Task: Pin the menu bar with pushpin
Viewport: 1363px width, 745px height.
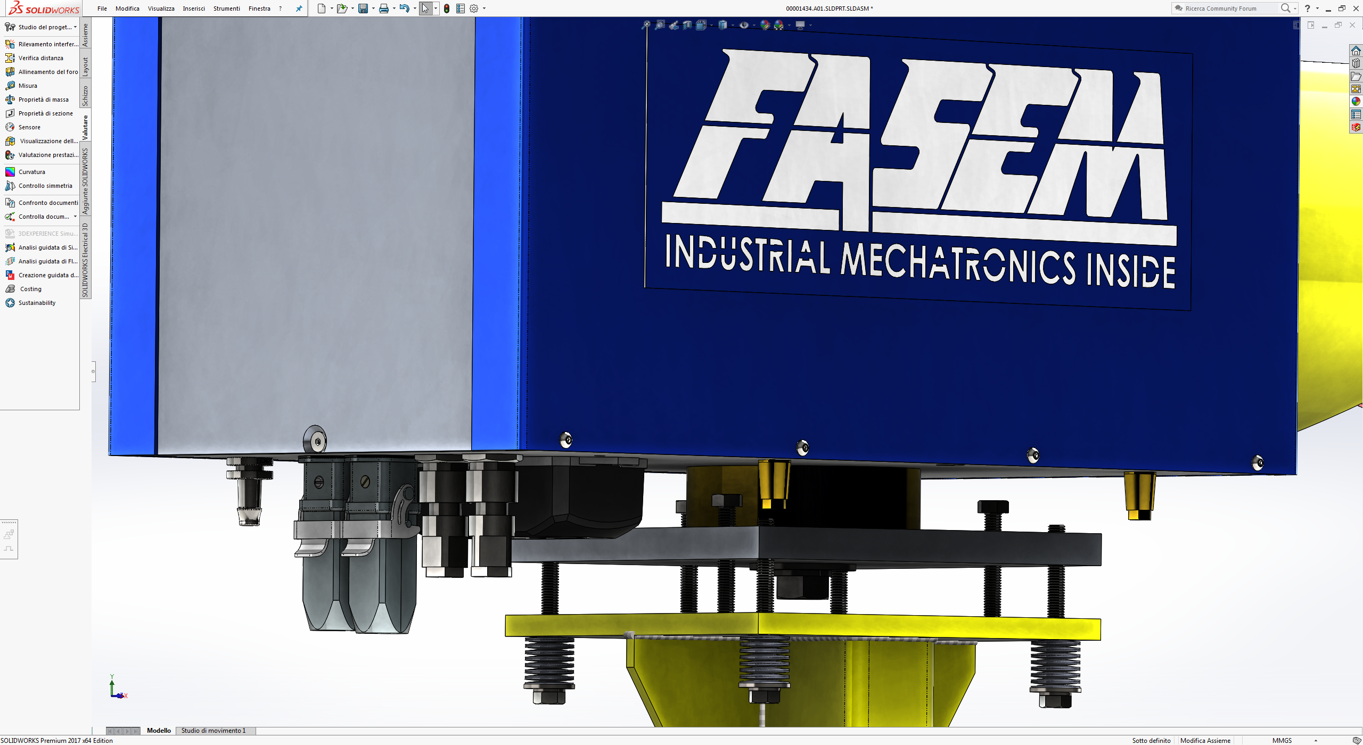Action: tap(299, 9)
